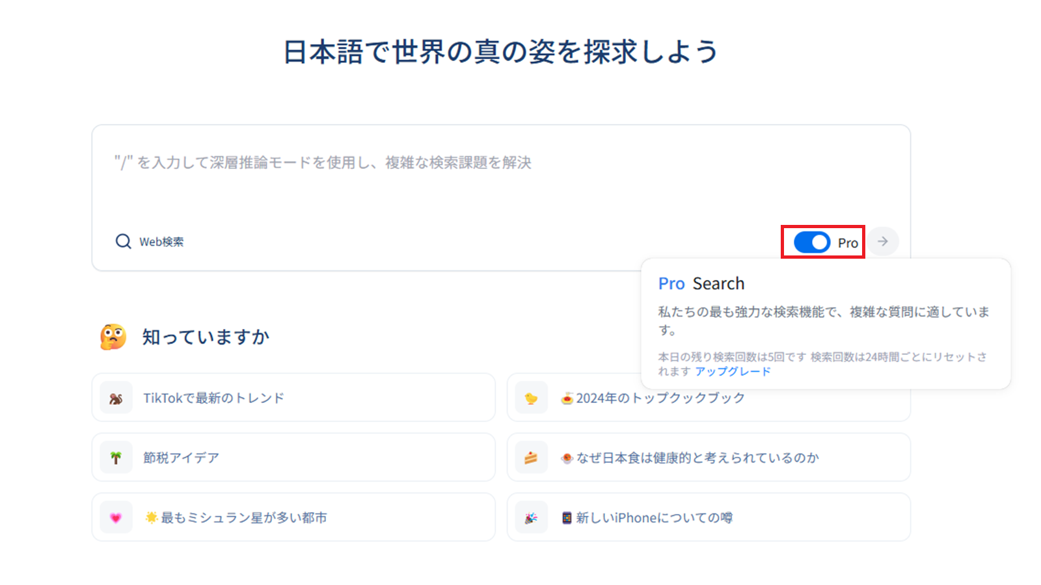Screen dimensions: 1041x585
Task: Click the search input field
Action: click(x=455, y=162)
